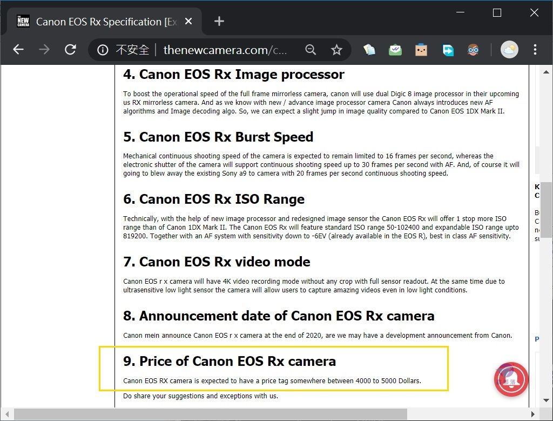
Task: Open Chrome three-dot menu
Action: point(535,49)
